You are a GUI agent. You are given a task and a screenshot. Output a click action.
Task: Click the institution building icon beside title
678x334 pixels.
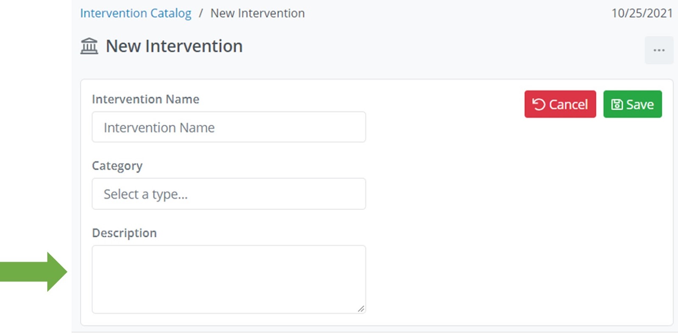89,46
